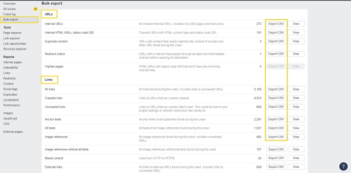
Task: Click the All issues notification badge
Action: pos(36,9)
